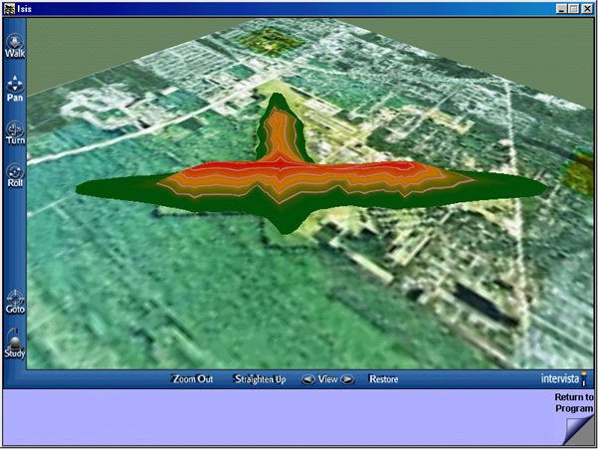Click the page curl corner icon
This screenshot has height=449, width=598.
pos(579,431)
